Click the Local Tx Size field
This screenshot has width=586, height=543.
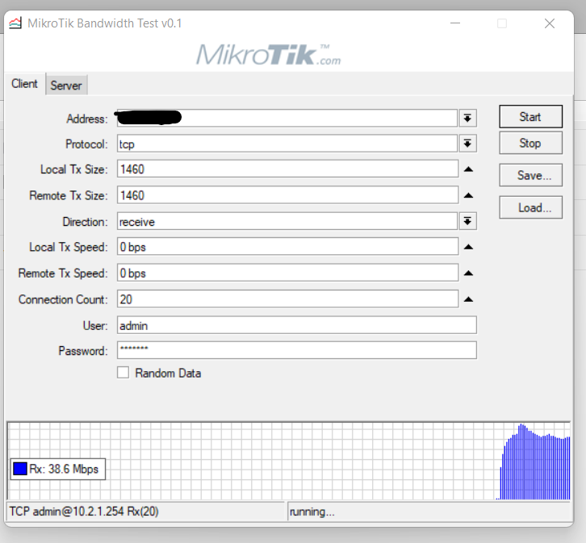pos(288,169)
